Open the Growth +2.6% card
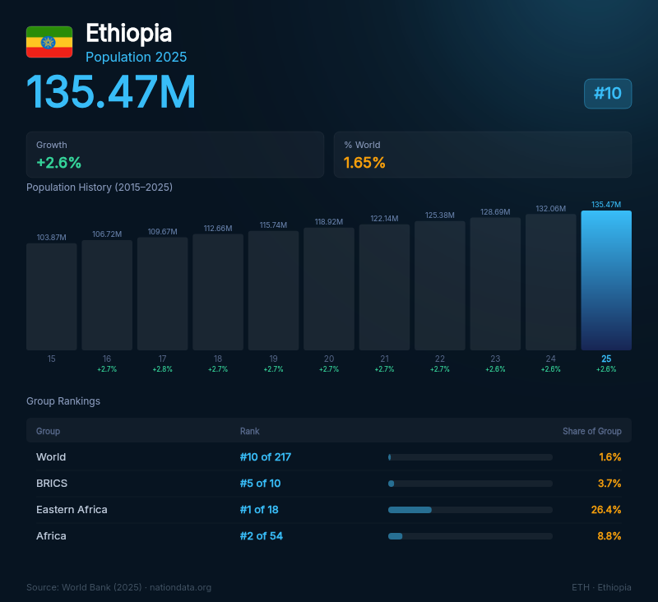The height and width of the screenshot is (602, 658). click(x=175, y=155)
